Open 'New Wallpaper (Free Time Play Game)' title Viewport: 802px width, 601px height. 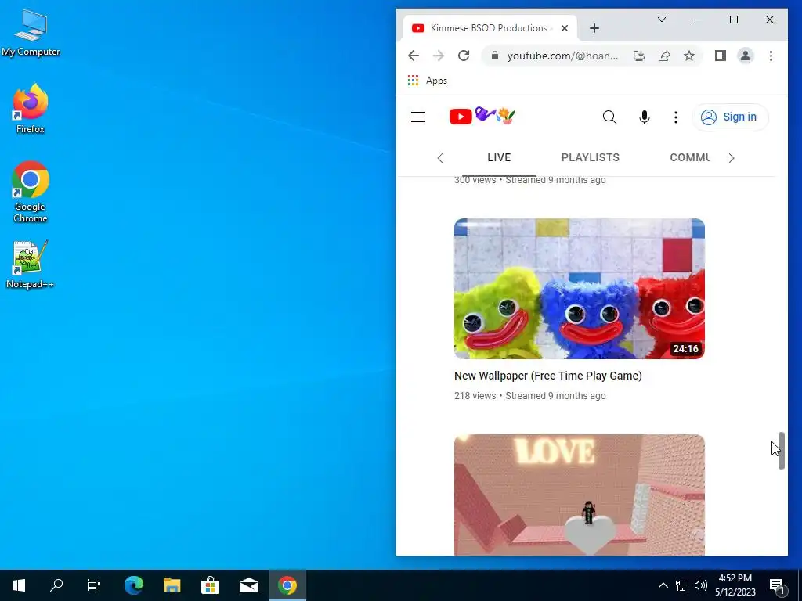tap(547, 376)
